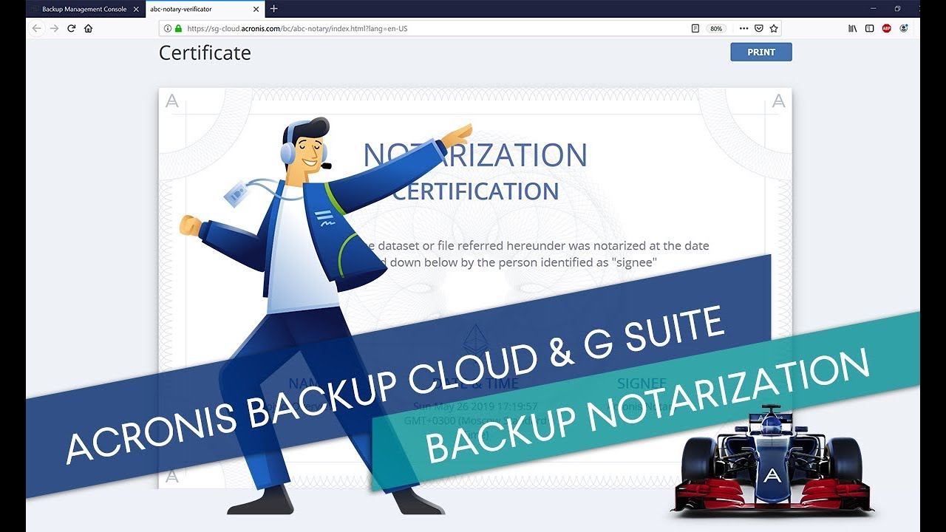Click the NOTARIZATION certificate title
This screenshot has height=532, width=946.
[475, 155]
